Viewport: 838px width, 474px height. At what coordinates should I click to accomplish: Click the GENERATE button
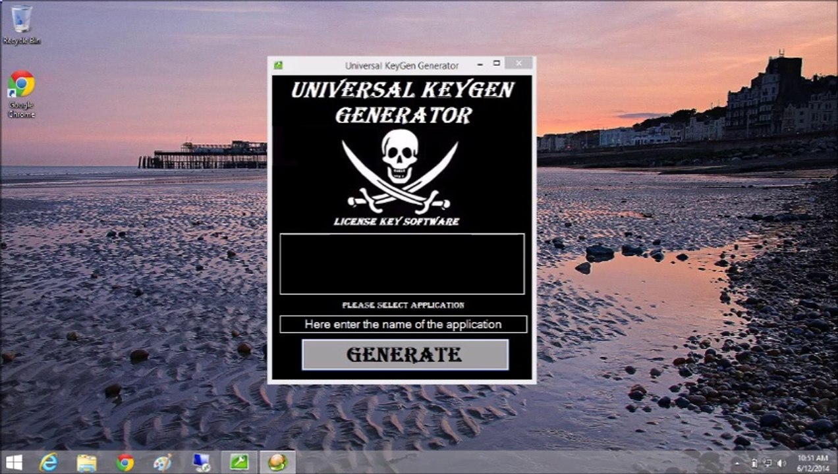point(405,355)
